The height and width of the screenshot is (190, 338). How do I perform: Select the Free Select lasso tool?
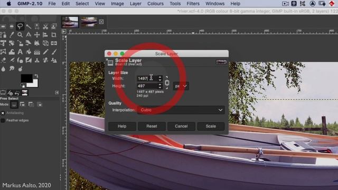pos(20,26)
